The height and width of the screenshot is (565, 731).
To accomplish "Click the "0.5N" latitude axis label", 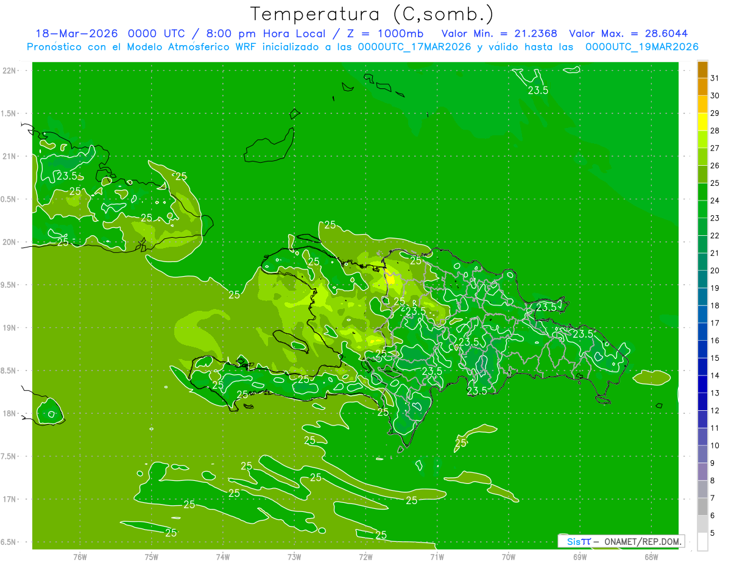I will 9,199.
